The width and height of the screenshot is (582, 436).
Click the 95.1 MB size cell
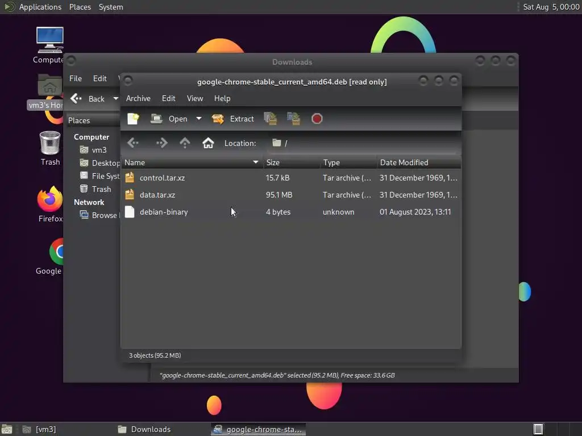click(279, 195)
